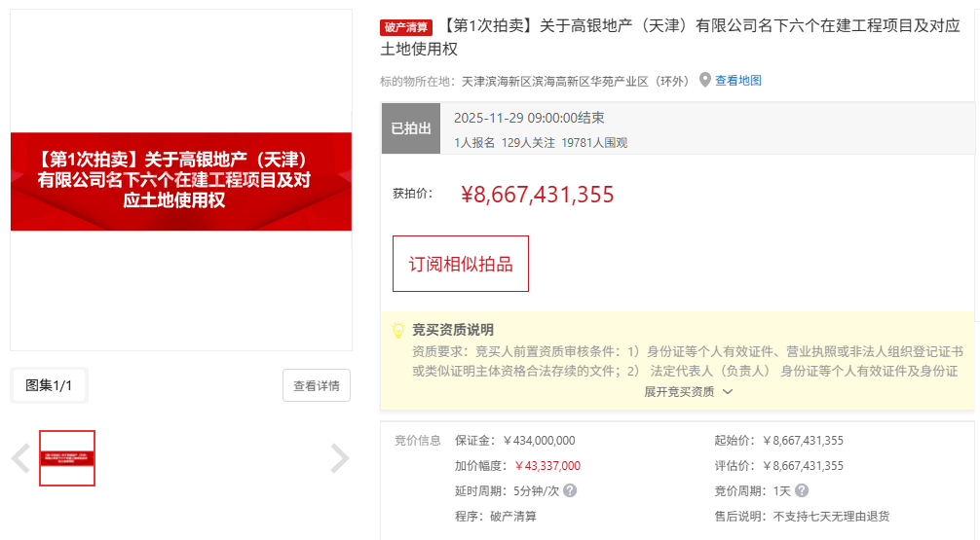Viewport: 980px width, 540px height.
Task: Click the large red auction banner image
Action: click(181, 181)
